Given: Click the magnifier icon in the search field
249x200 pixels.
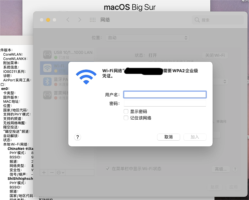Looking at the screenshot, I should click(x=197, y=20).
